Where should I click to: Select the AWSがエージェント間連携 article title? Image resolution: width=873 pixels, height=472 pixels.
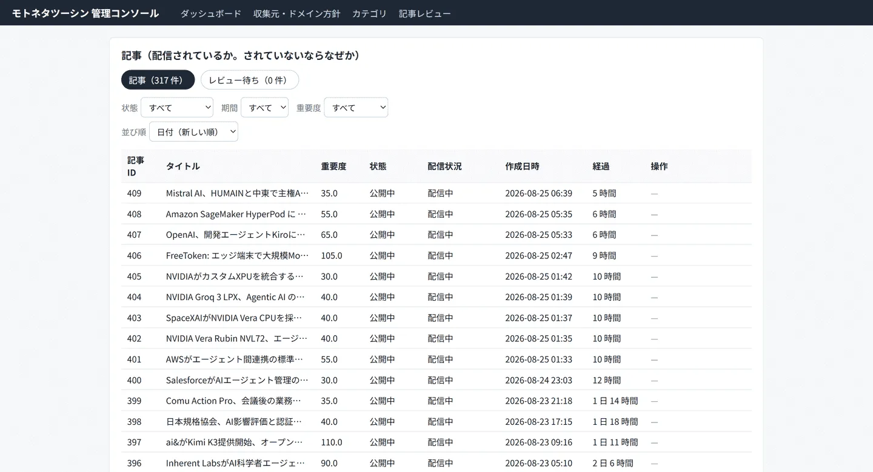(x=235, y=359)
